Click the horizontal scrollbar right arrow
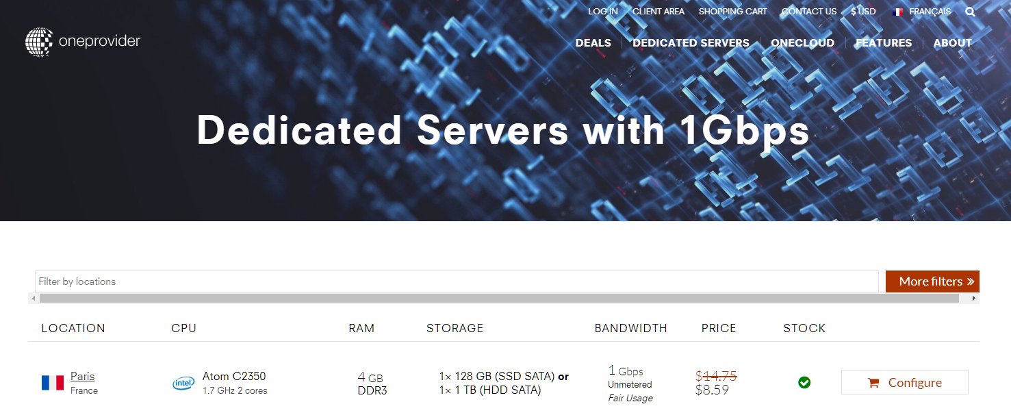The height and width of the screenshot is (415, 1011). pyautogui.click(x=975, y=299)
